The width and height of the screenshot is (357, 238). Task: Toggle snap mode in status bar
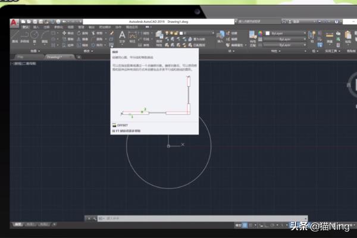coord(250,226)
